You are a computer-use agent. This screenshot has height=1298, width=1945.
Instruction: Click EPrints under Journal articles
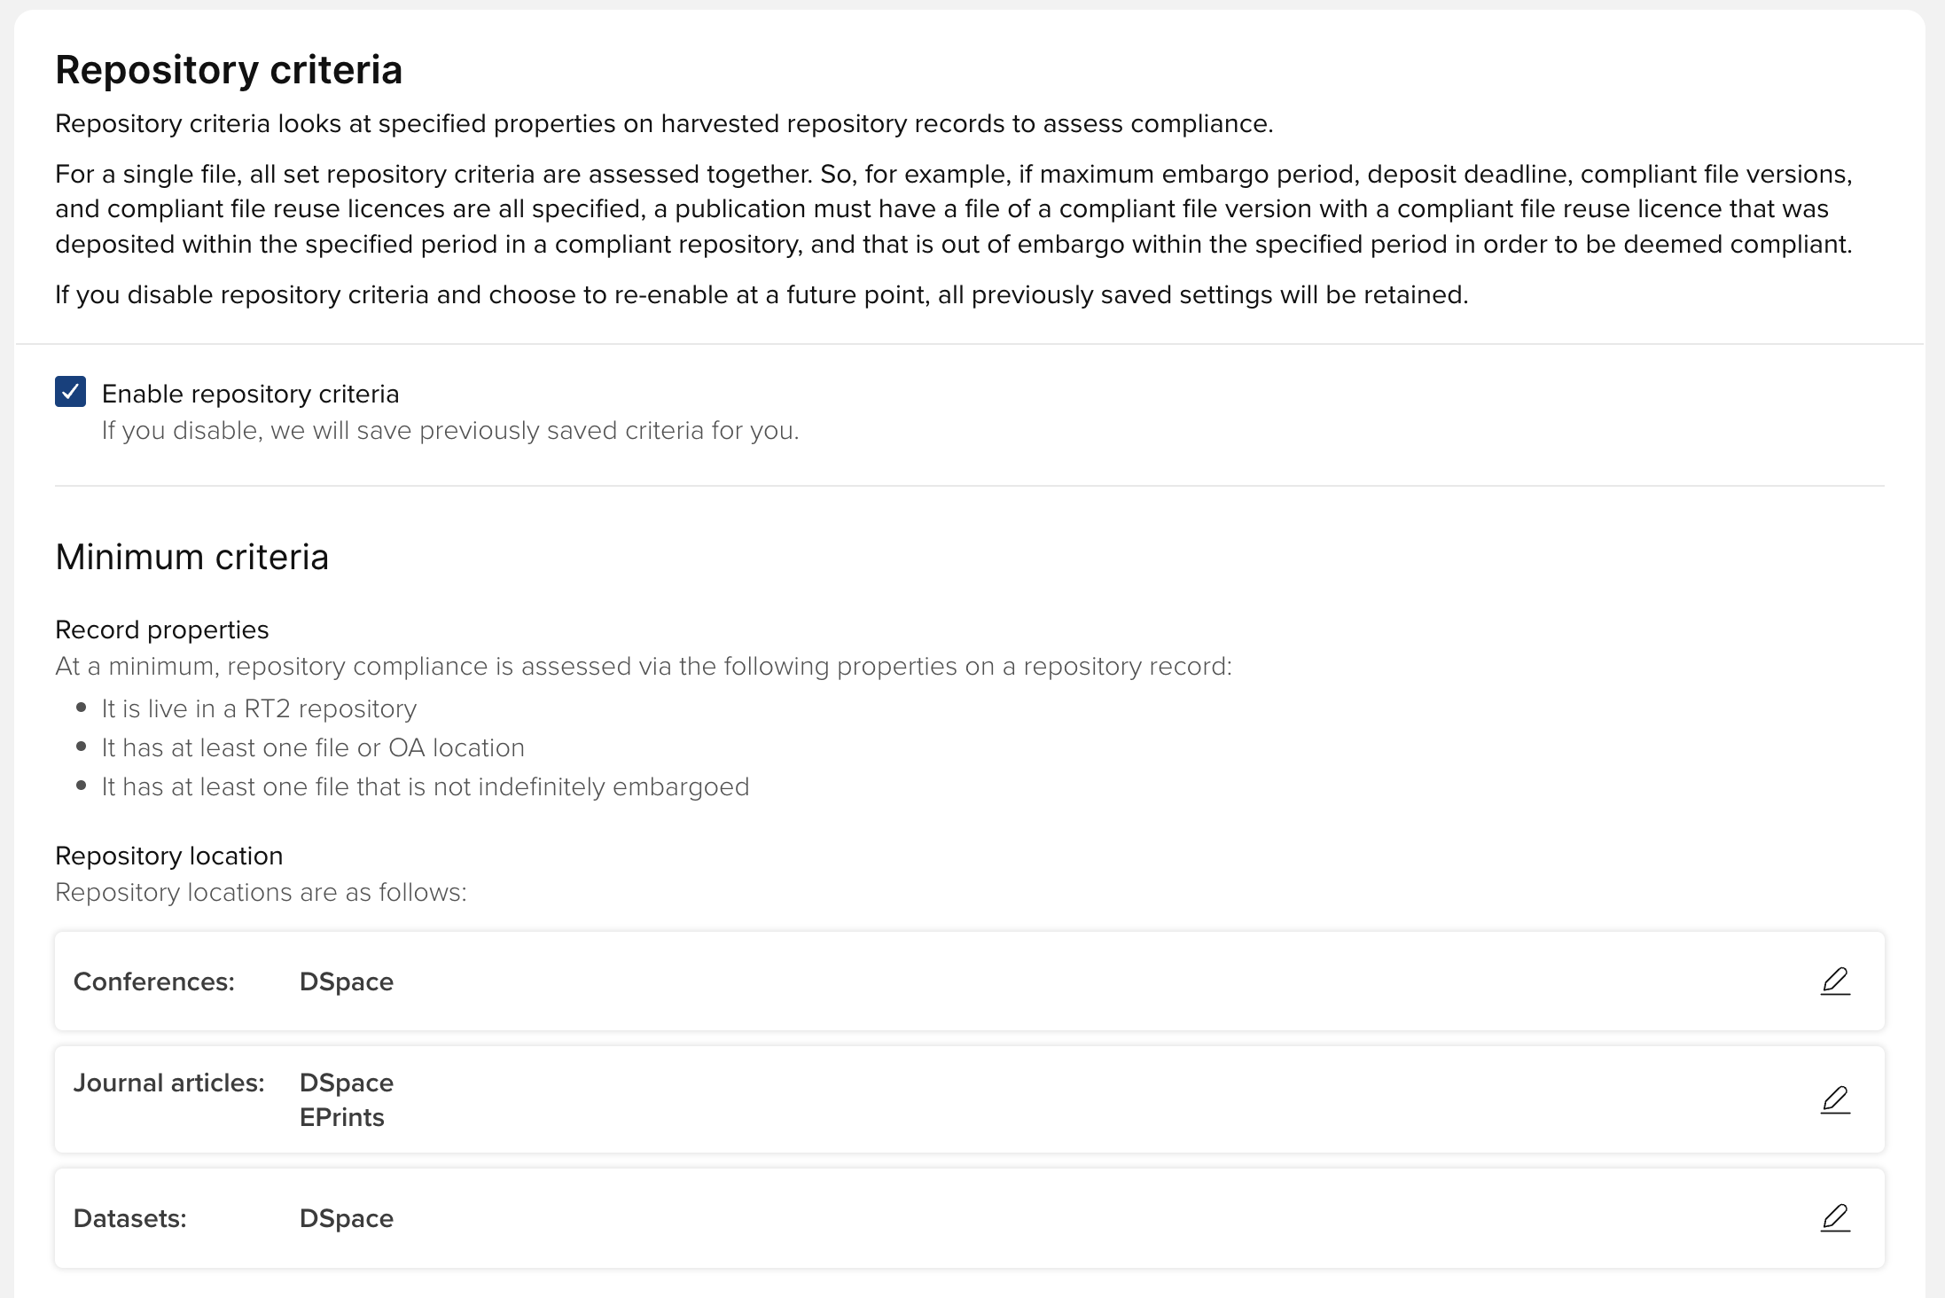pos(341,1117)
